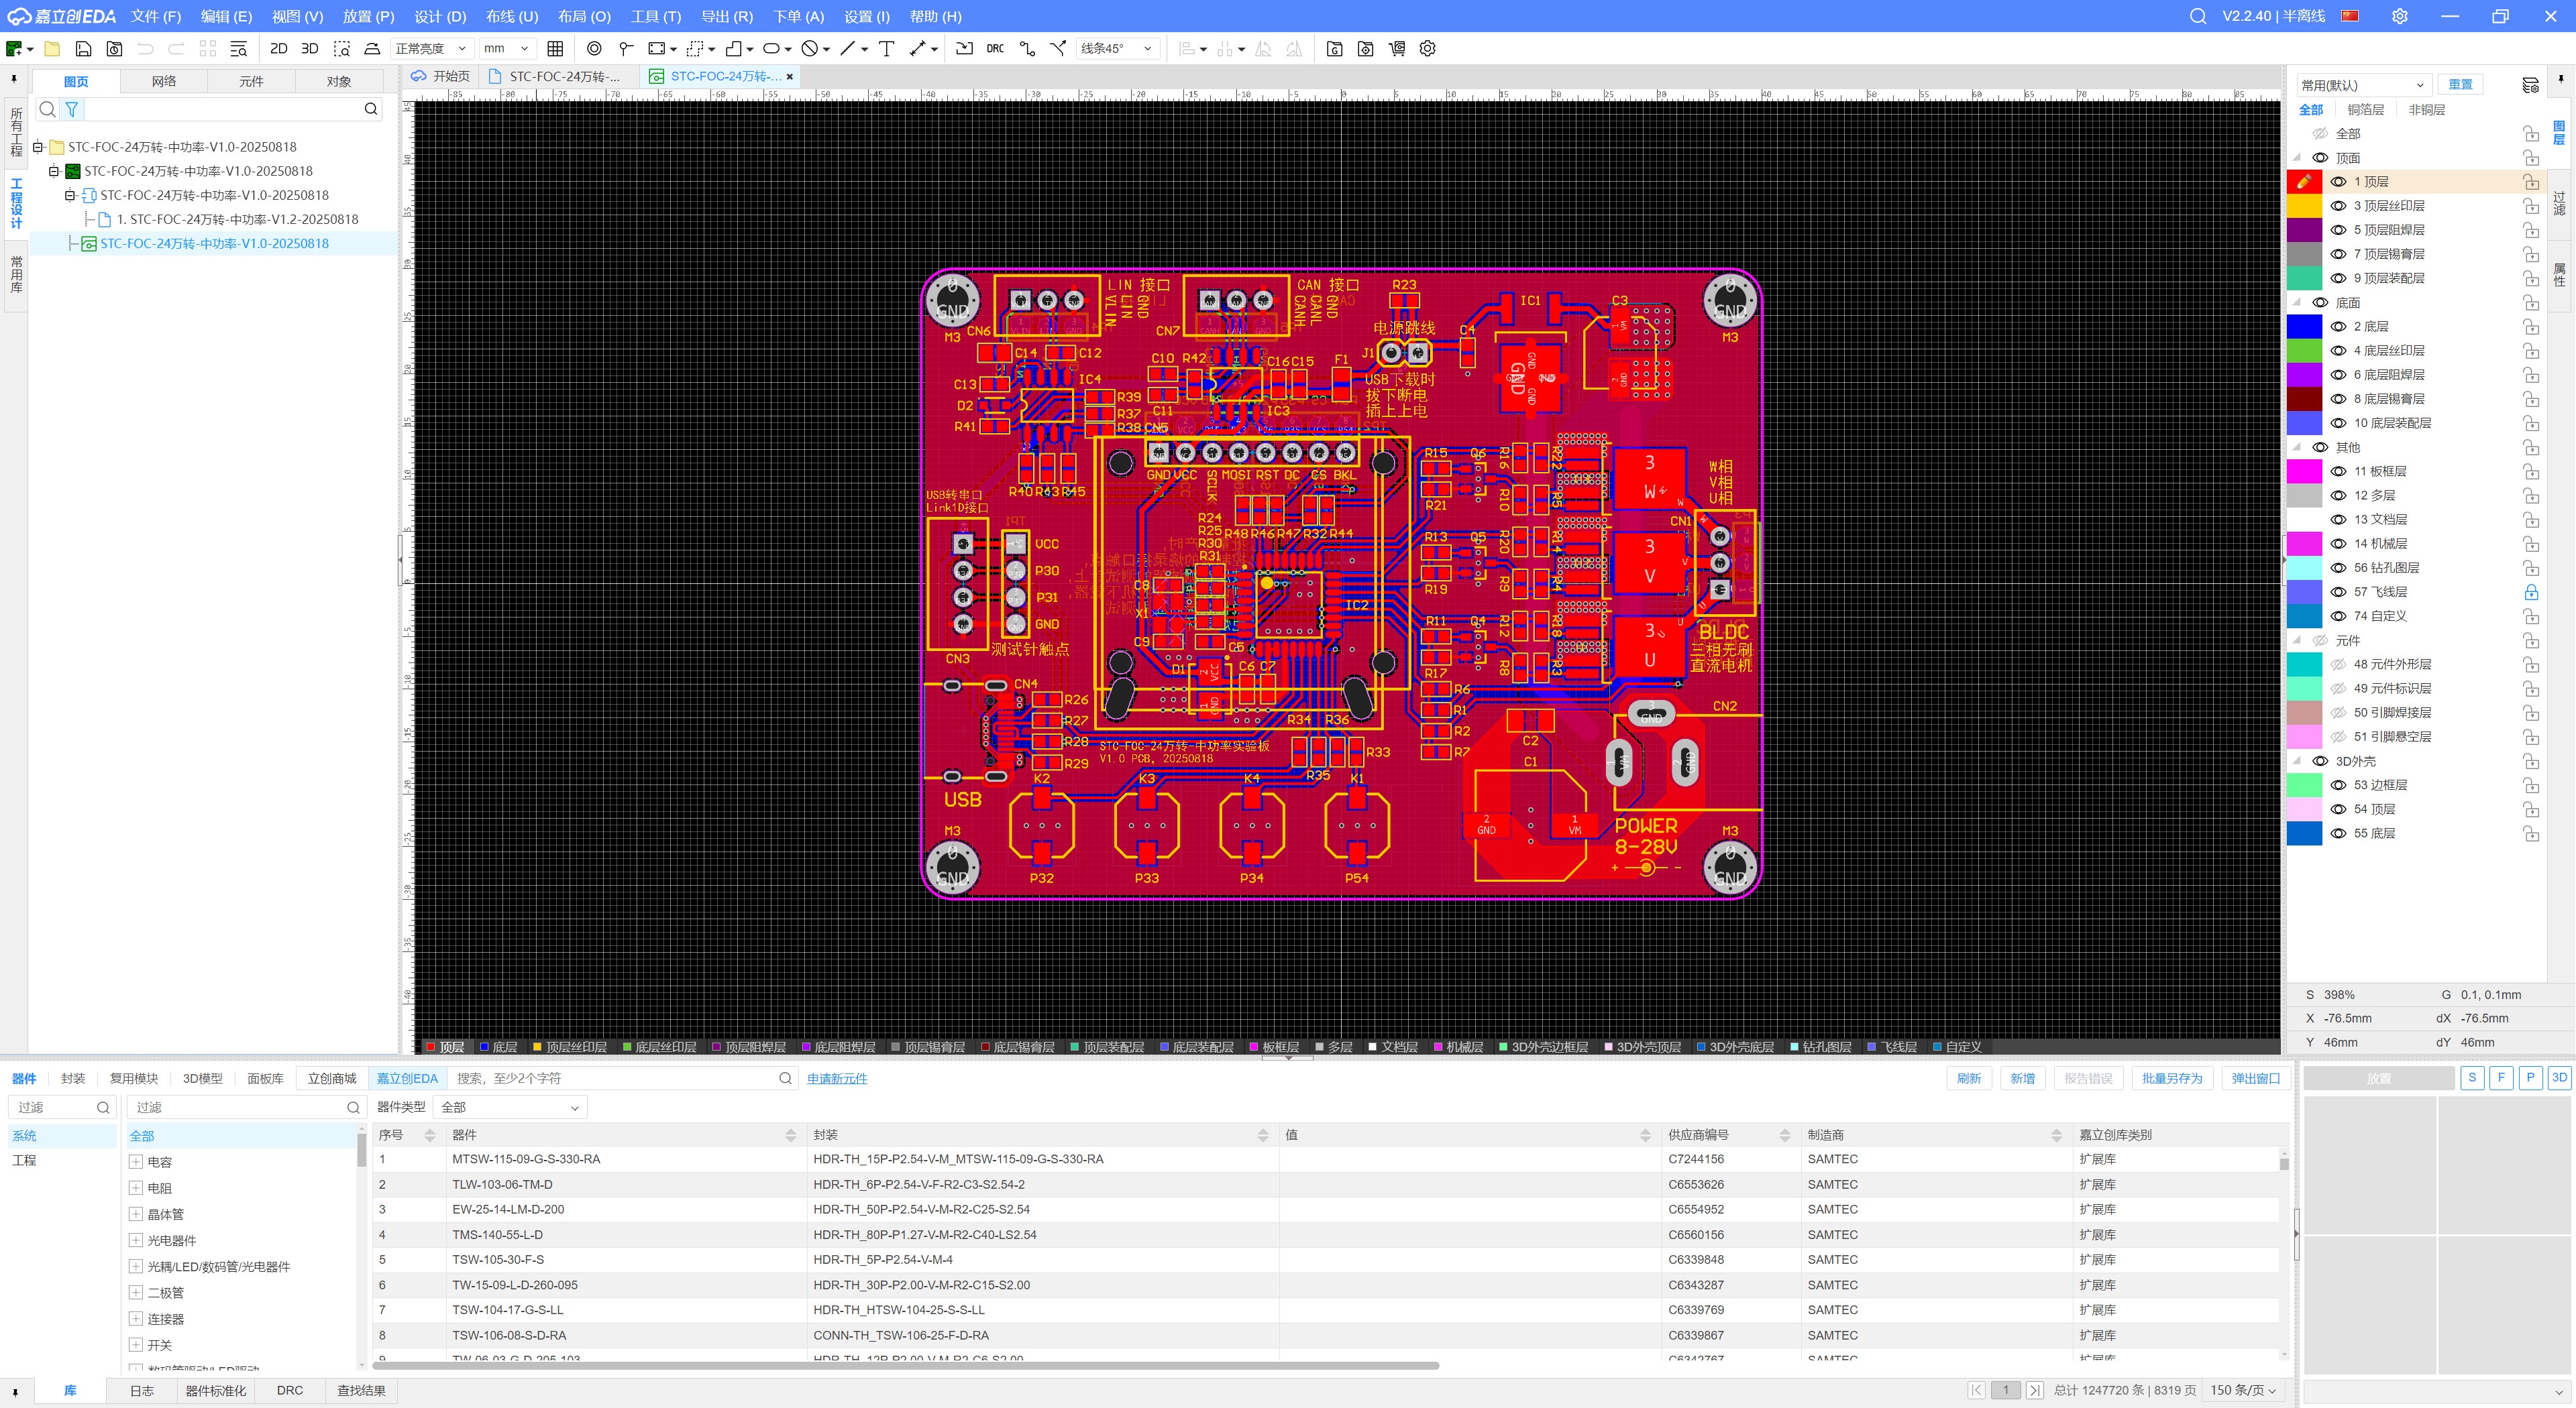This screenshot has height=1408, width=2576.
Task: Select rectangular area zoom tool
Action: [342, 48]
